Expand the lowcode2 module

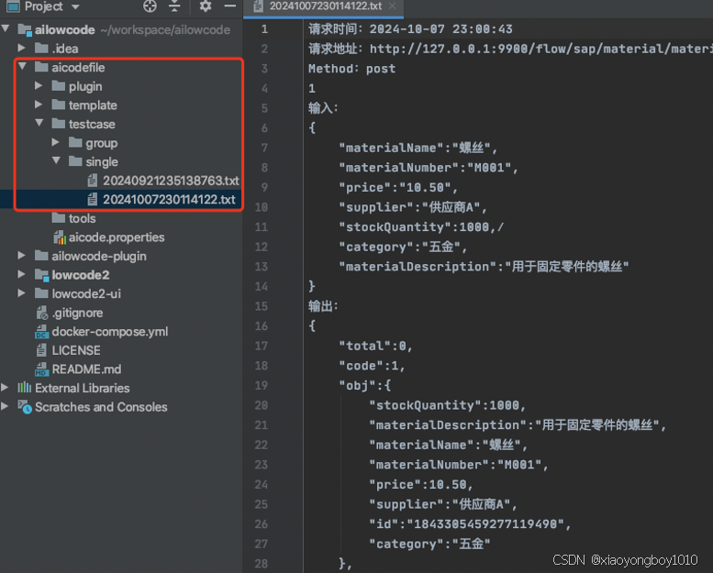(x=21, y=274)
